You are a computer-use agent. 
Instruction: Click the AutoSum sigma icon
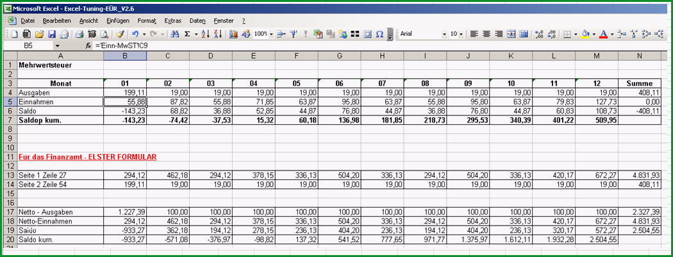pos(187,34)
